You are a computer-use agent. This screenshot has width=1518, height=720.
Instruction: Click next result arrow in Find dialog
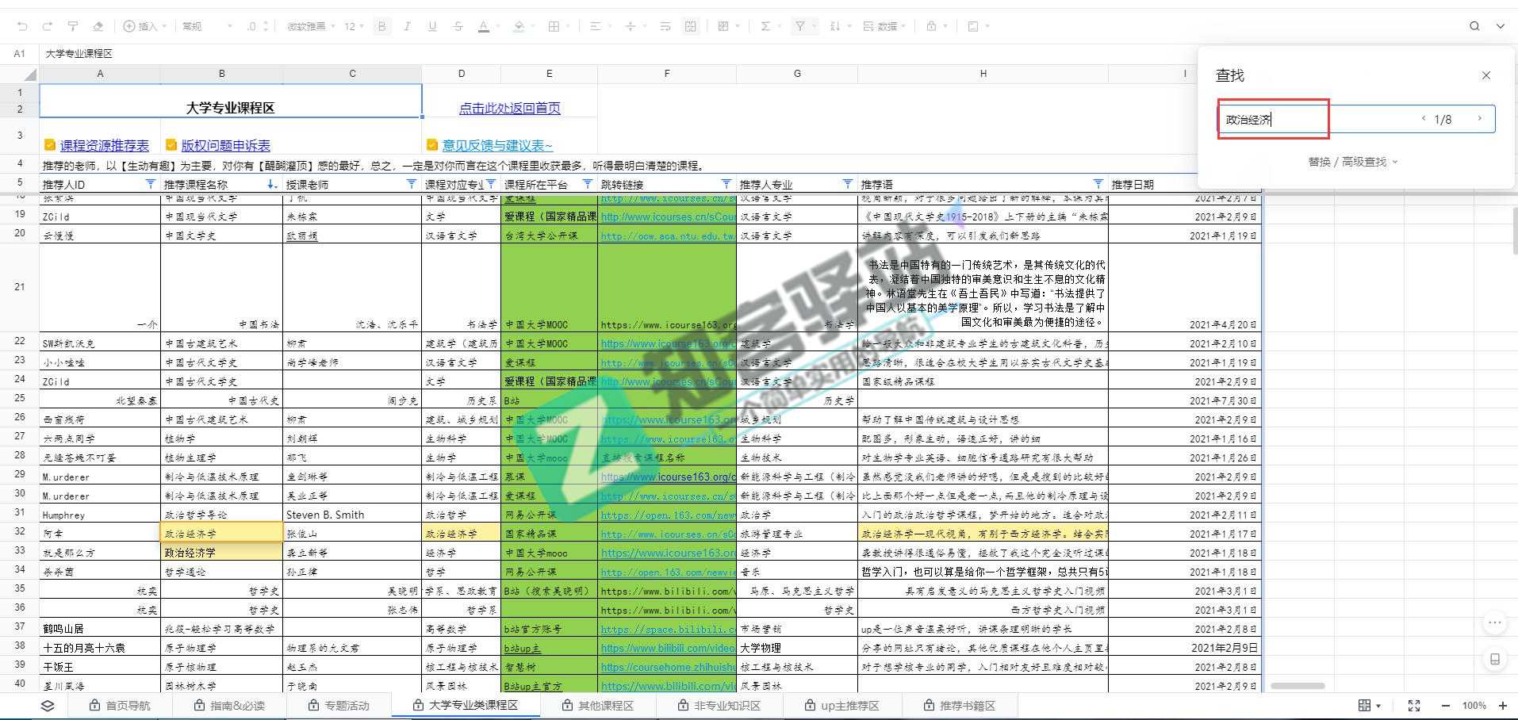point(1478,119)
